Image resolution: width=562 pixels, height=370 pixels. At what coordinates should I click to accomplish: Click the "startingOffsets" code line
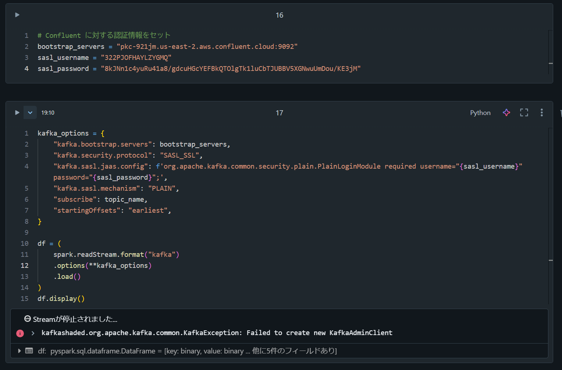(x=112, y=211)
